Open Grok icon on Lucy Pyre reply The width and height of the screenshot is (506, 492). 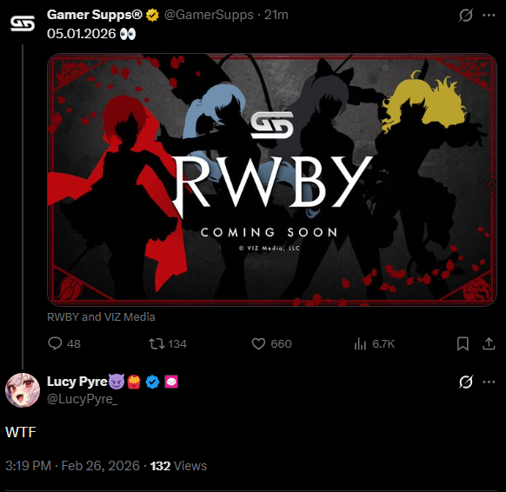tap(466, 382)
